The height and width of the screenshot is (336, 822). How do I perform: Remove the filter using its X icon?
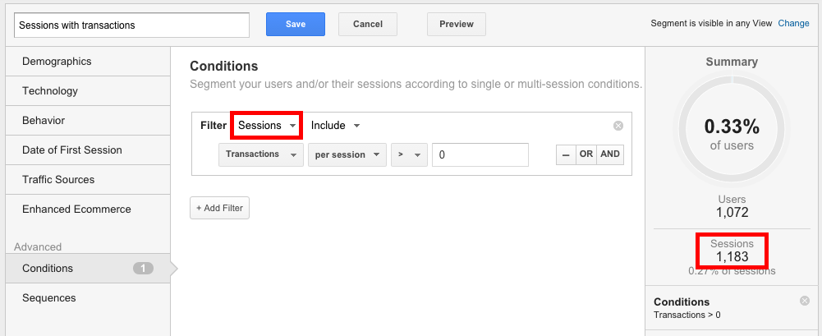click(x=618, y=126)
